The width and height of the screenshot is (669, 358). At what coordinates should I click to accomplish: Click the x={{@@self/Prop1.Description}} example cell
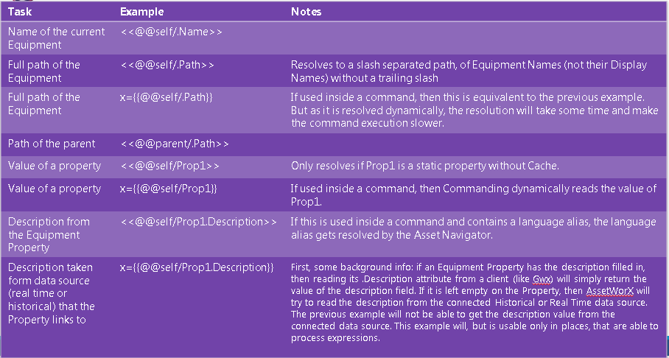(x=197, y=267)
